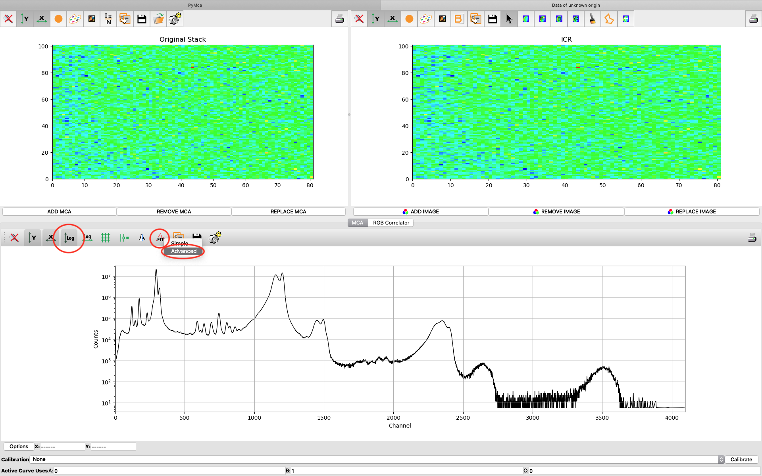
Task: Click the ICR toolbar background subtraction B icon
Action: (x=459, y=19)
